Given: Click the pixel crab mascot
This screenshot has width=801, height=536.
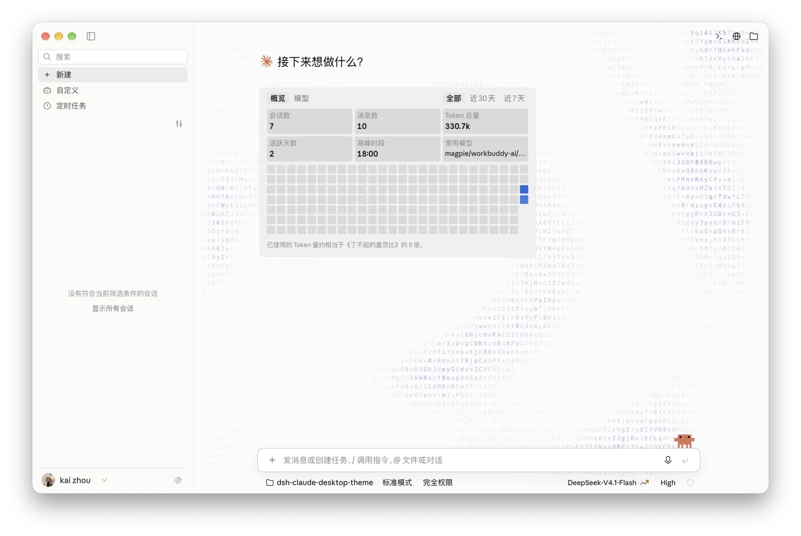Looking at the screenshot, I should [684, 440].
